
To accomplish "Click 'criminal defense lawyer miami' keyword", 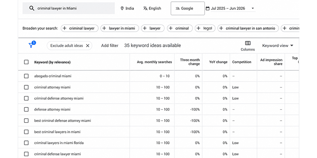I will (57, 154).
